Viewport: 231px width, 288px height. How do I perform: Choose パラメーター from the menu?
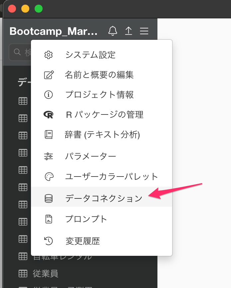coord(102,156)
